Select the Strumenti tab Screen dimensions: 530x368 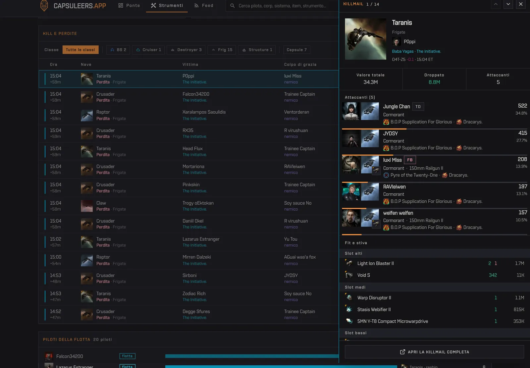pyautogui.click(x=167, y=6)
